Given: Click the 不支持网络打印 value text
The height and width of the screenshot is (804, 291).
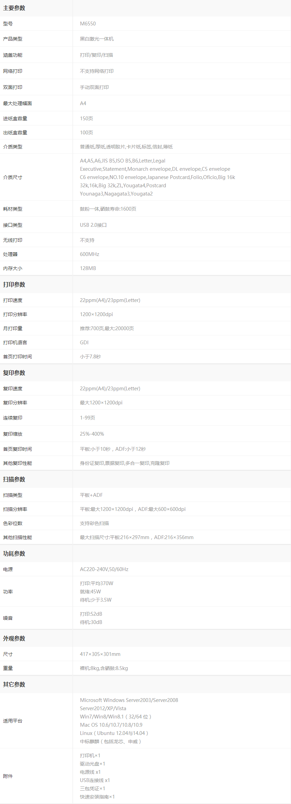Looking at the screenshot, I should tap(97, 71).
